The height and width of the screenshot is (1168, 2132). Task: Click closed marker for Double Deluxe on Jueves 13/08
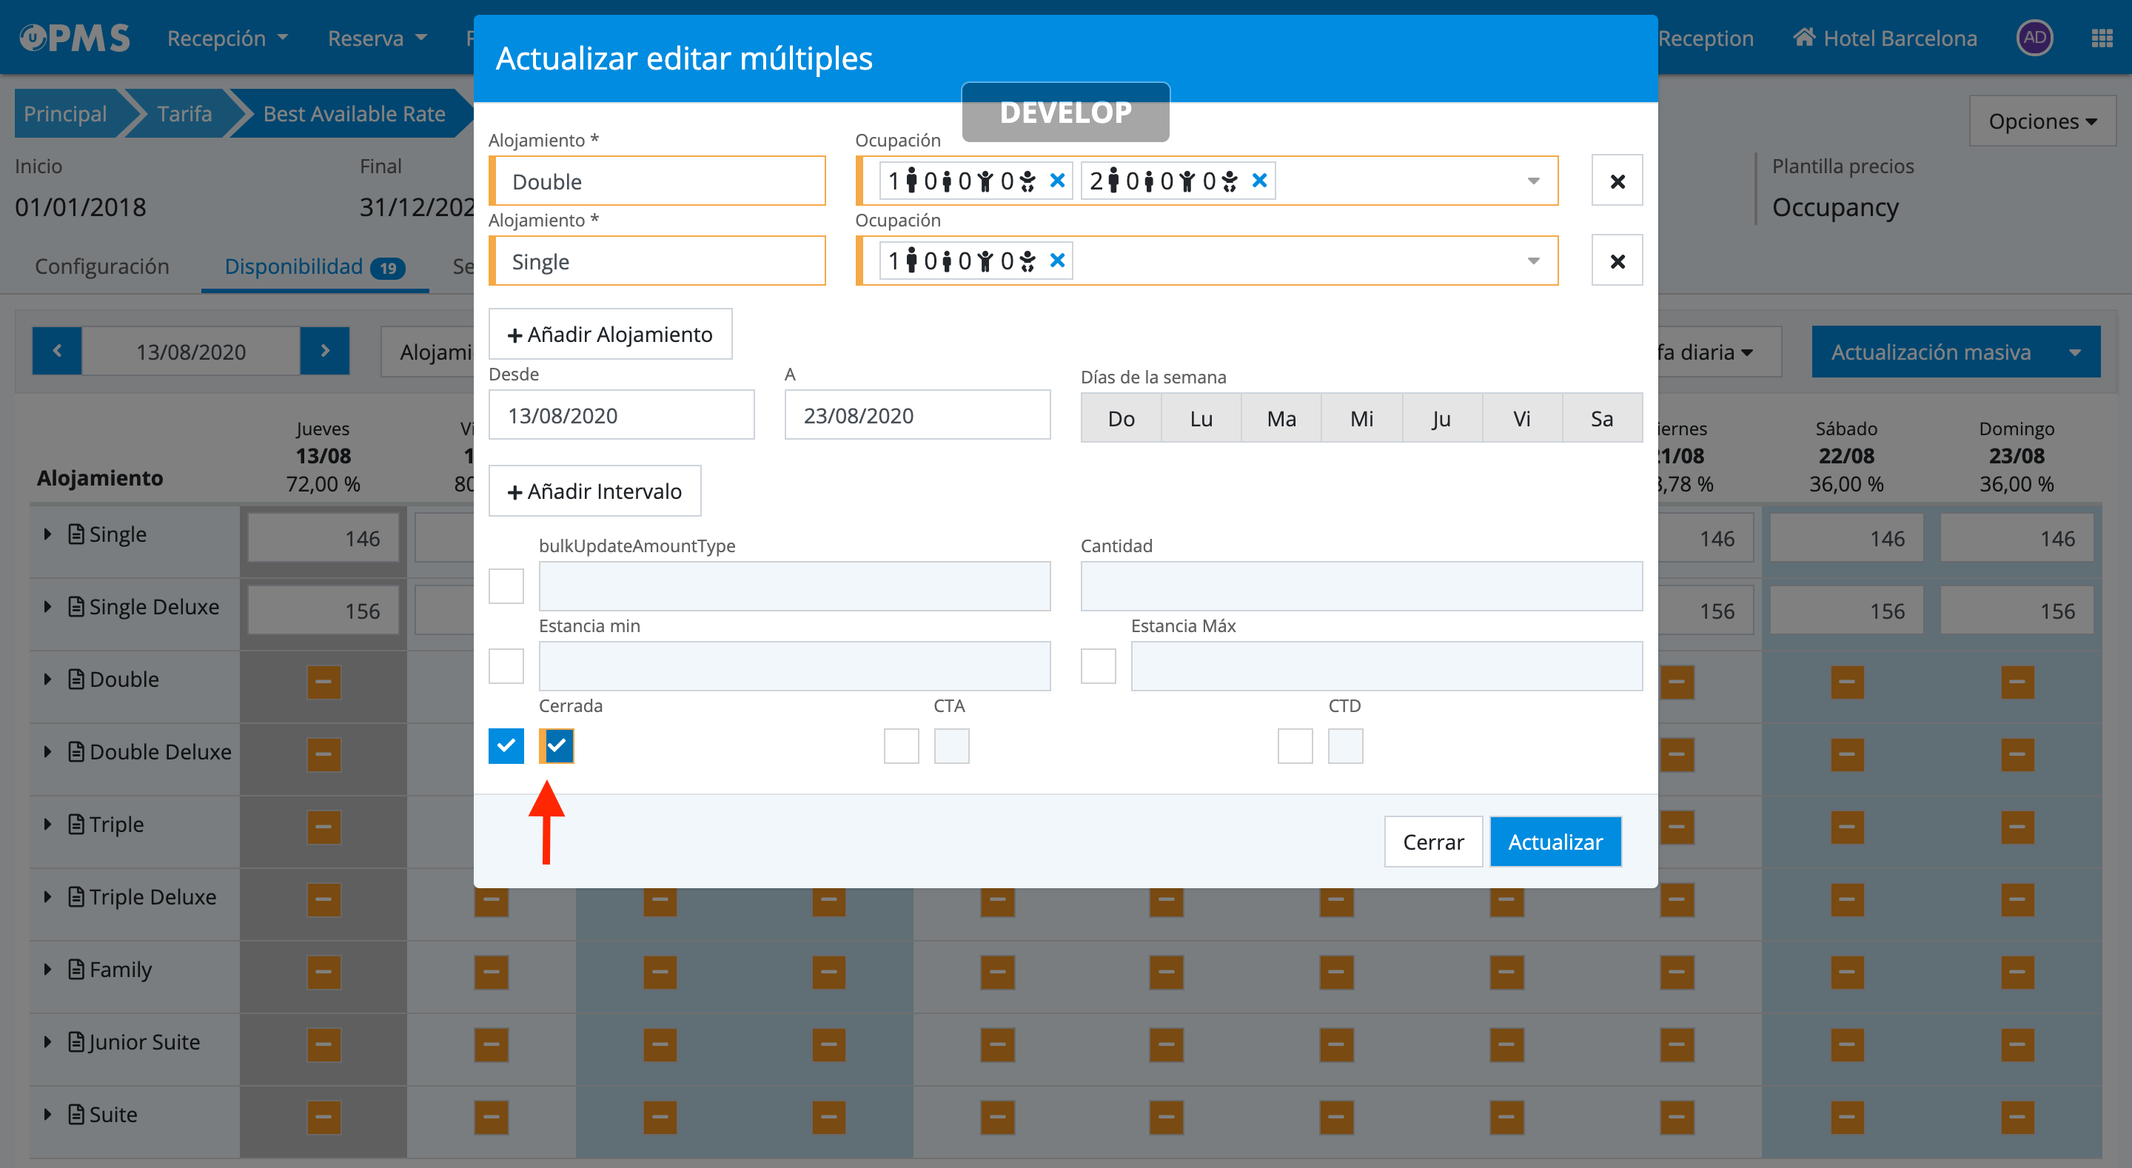coord(324,754)
